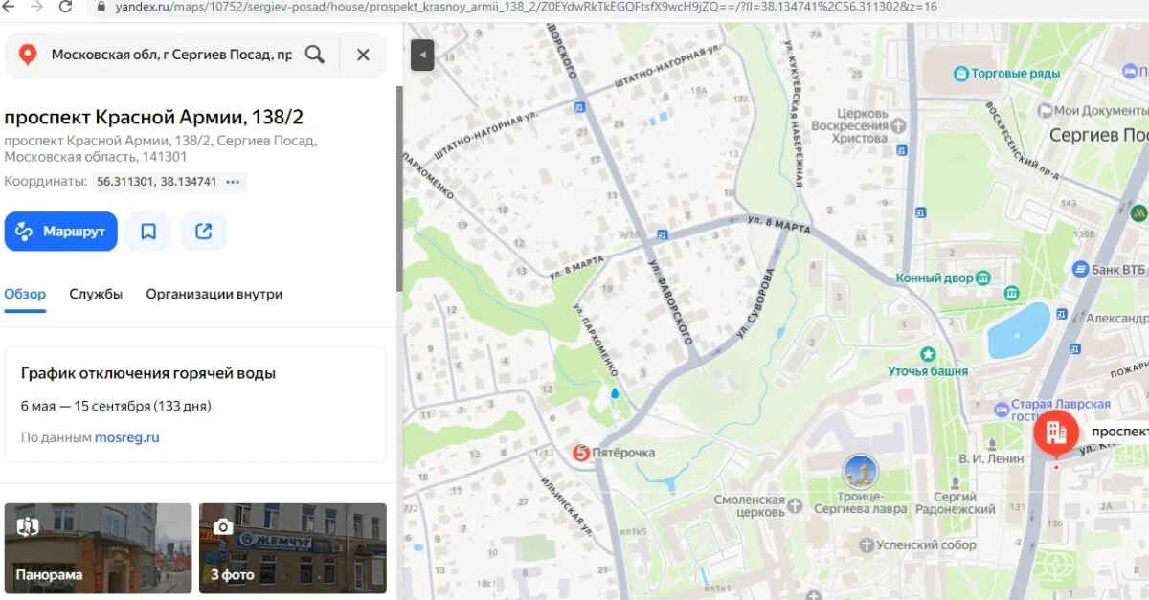Click the ул. Суворова street label

click(756, 304)
